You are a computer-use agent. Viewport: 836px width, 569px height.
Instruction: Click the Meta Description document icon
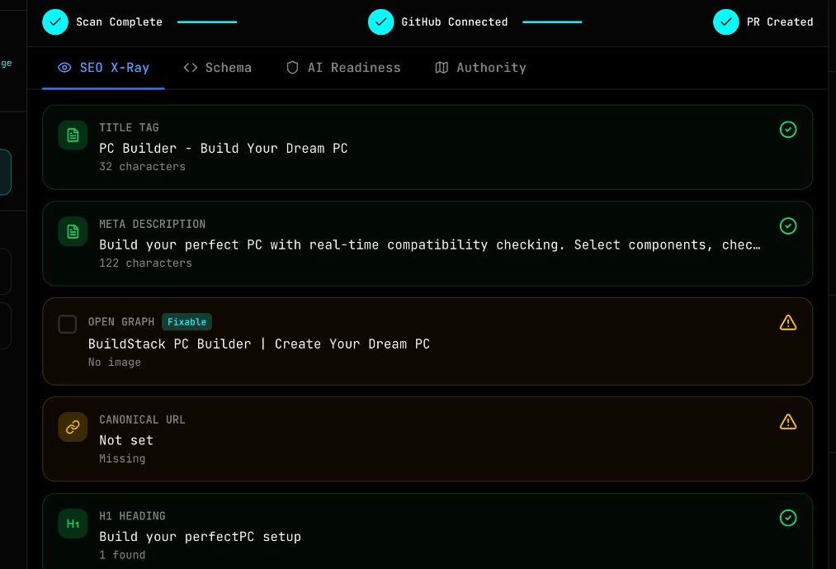73,232
